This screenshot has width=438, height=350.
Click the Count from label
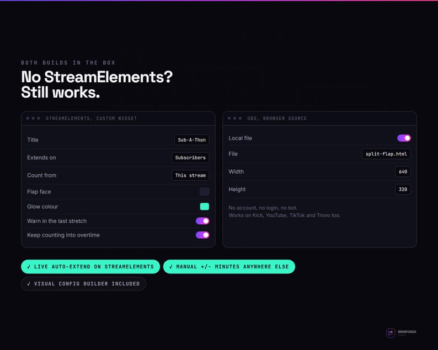tap(41, 175)
